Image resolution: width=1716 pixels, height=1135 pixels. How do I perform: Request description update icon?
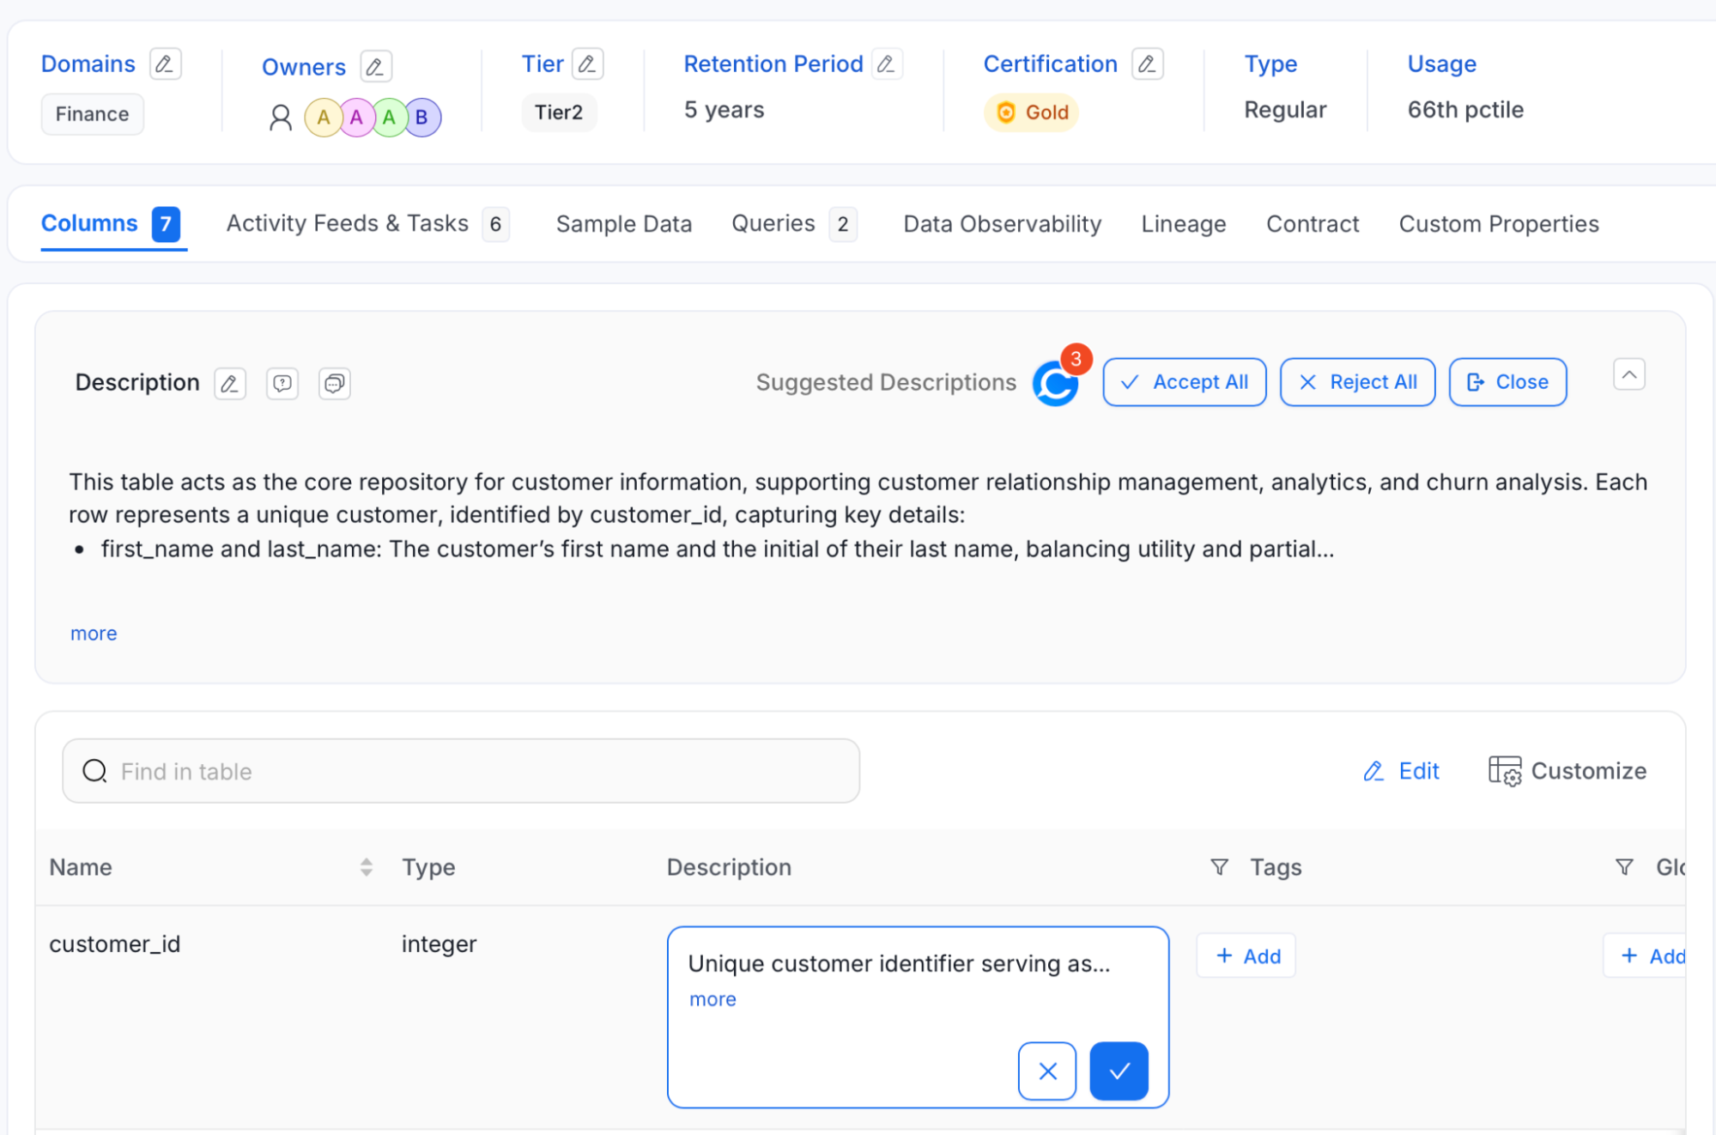[x=282, y=383]
